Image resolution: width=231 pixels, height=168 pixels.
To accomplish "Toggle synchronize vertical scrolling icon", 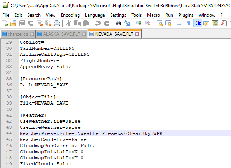I will pos(159,23).
